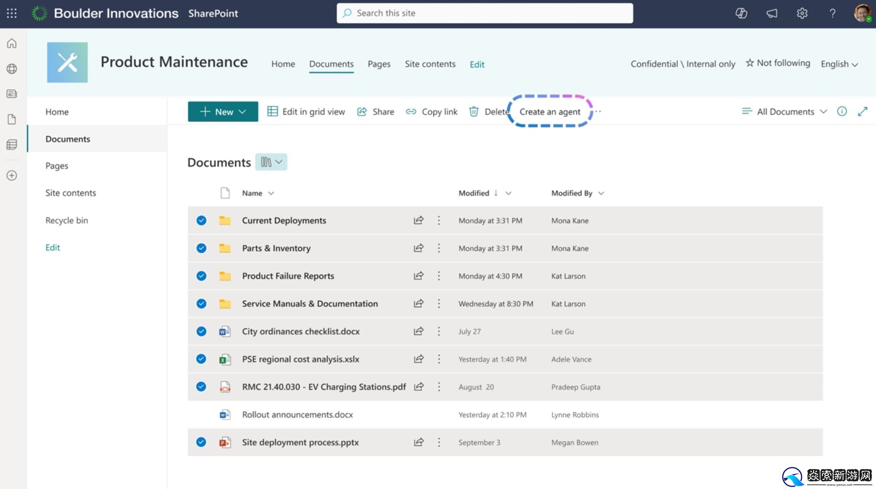Screen dimensions: 876x489
Task: Click the question mark help icon
Action: 832,13
